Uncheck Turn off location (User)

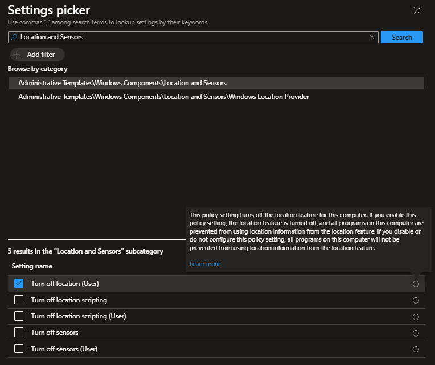[x=19, y=283]
